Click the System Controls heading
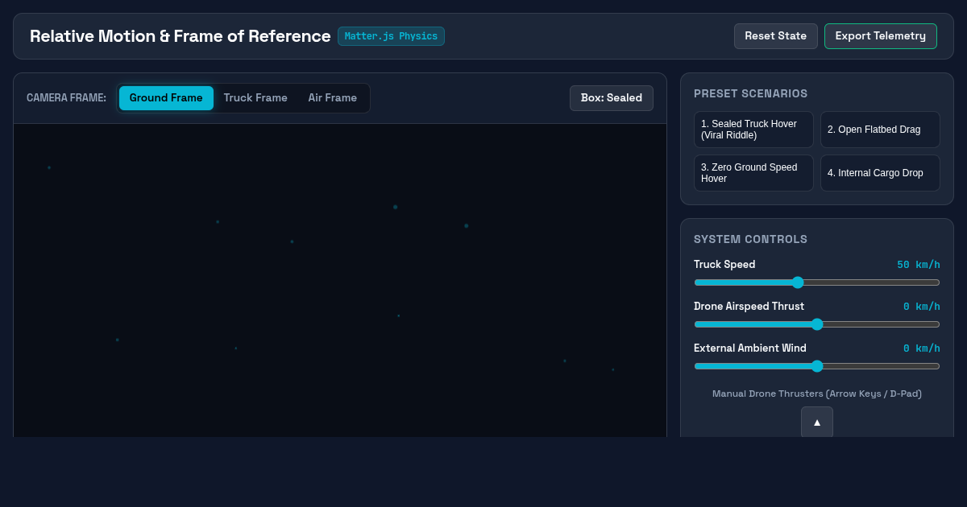This screenshot has width=967, height=507. [750, 239]
